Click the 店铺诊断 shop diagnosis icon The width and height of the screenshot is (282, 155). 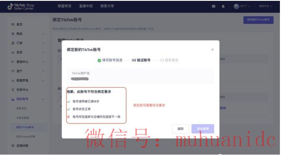tap(13, 146)
